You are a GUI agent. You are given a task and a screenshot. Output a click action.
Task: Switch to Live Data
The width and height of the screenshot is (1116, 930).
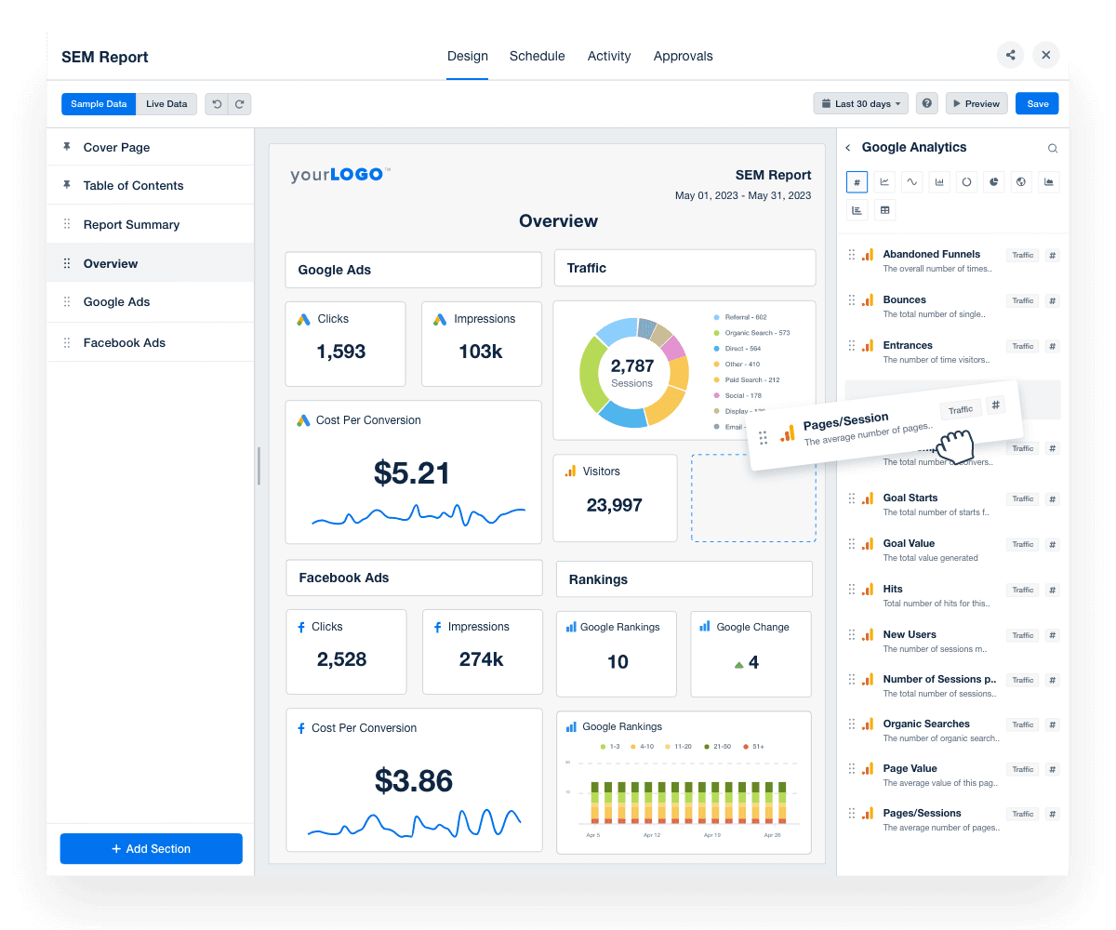[x=166, y=104]
